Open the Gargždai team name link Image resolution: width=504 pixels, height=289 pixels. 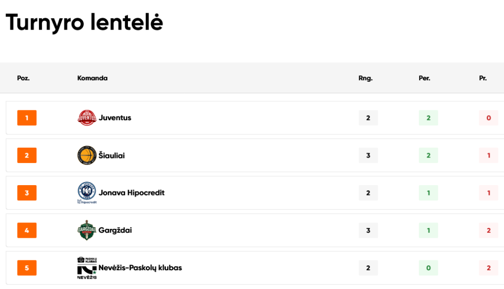115,230
